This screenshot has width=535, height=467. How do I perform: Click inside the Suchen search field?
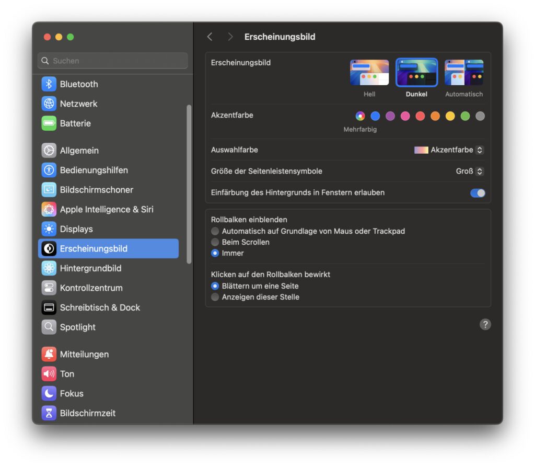coord(112,61)
